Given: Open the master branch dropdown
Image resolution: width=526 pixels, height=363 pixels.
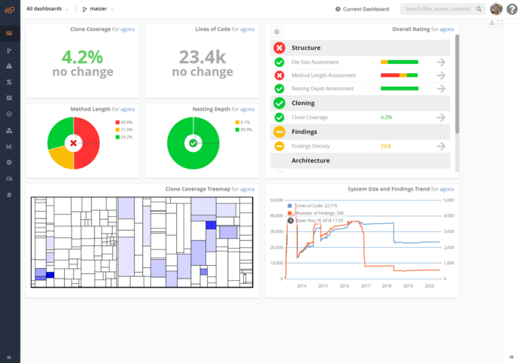Looking at the screenshot, I should point(98,9).
